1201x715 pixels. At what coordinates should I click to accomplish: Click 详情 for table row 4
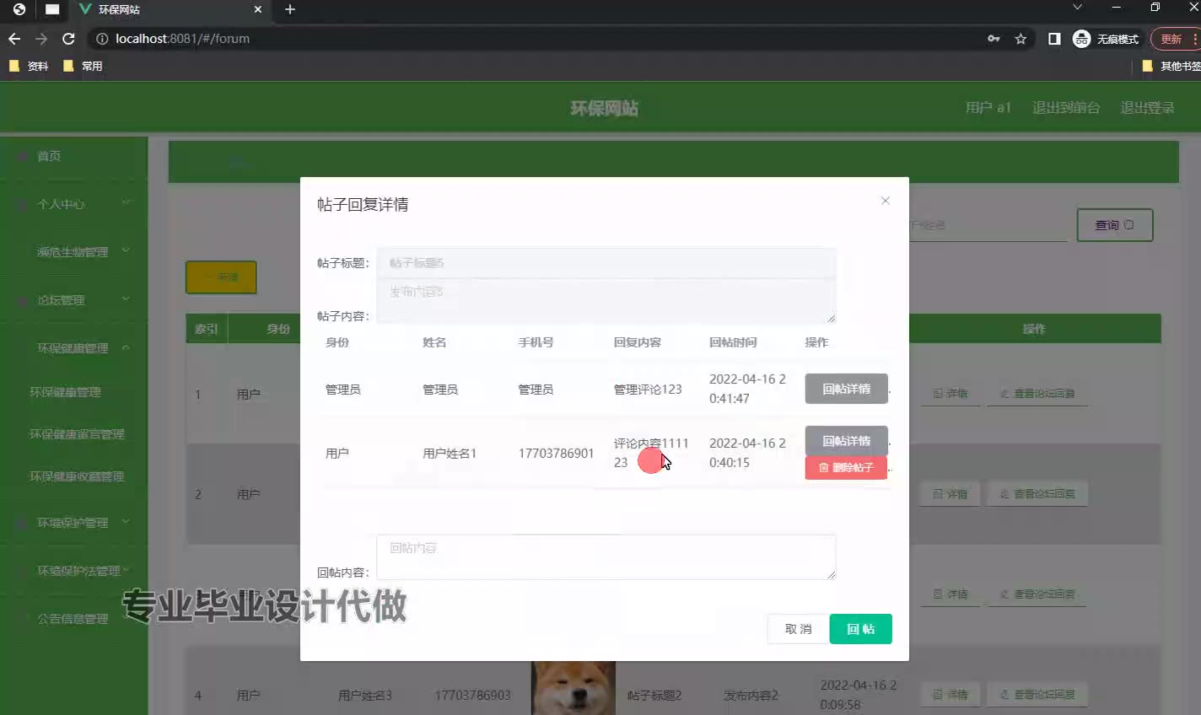[x=951, y=695]
